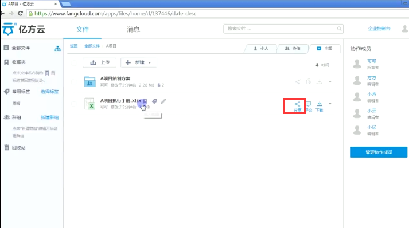Click collaborator icon for A项目策划方案 folder
Viewport: 409px width, 228px height.
click(x=308, y=81)
